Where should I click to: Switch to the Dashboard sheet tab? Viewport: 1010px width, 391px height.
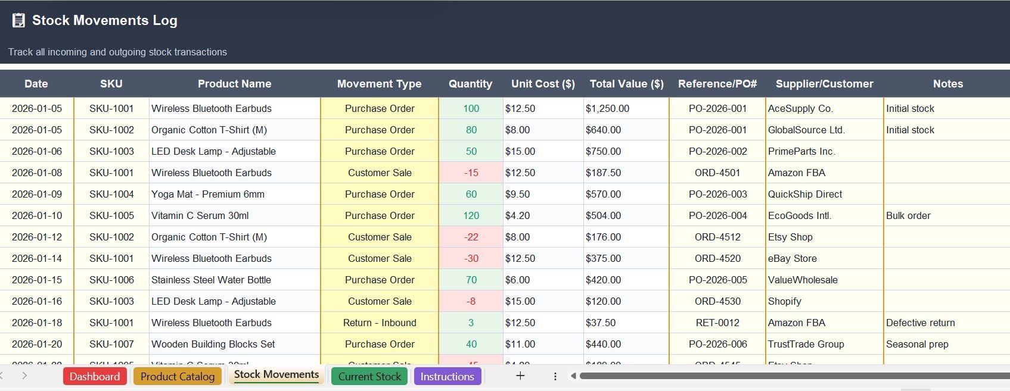pyautogui.click(x=95, y=376)
